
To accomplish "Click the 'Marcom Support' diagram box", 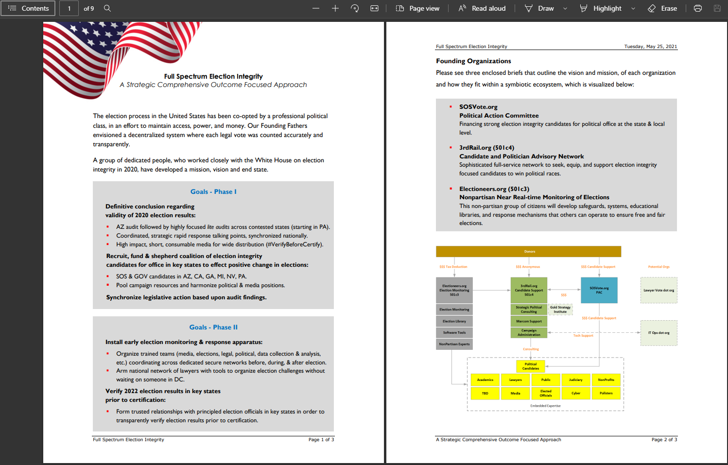I will (529, 321).
